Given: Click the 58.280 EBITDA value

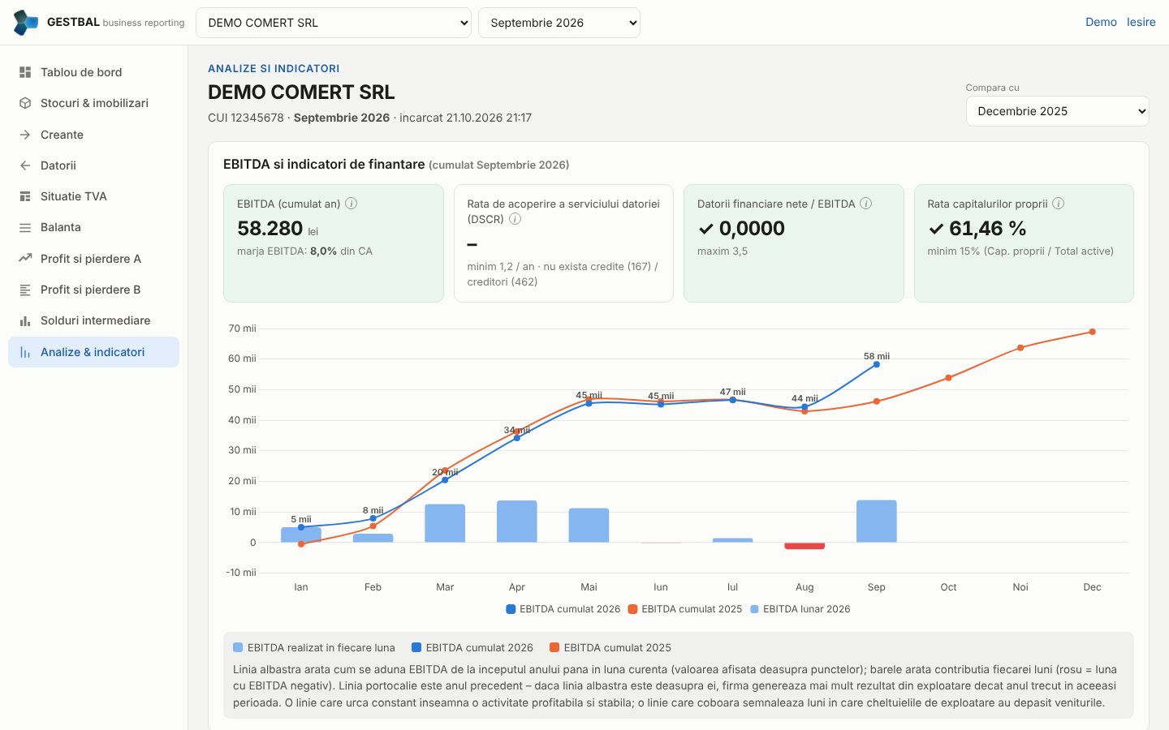Looking at the screenshot, I should (x=270, y=229).
